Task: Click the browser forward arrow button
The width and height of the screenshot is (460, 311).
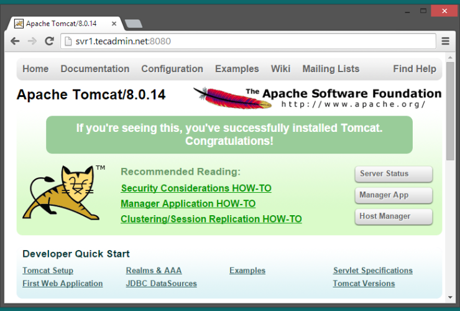Action: [x=32, y=42]
